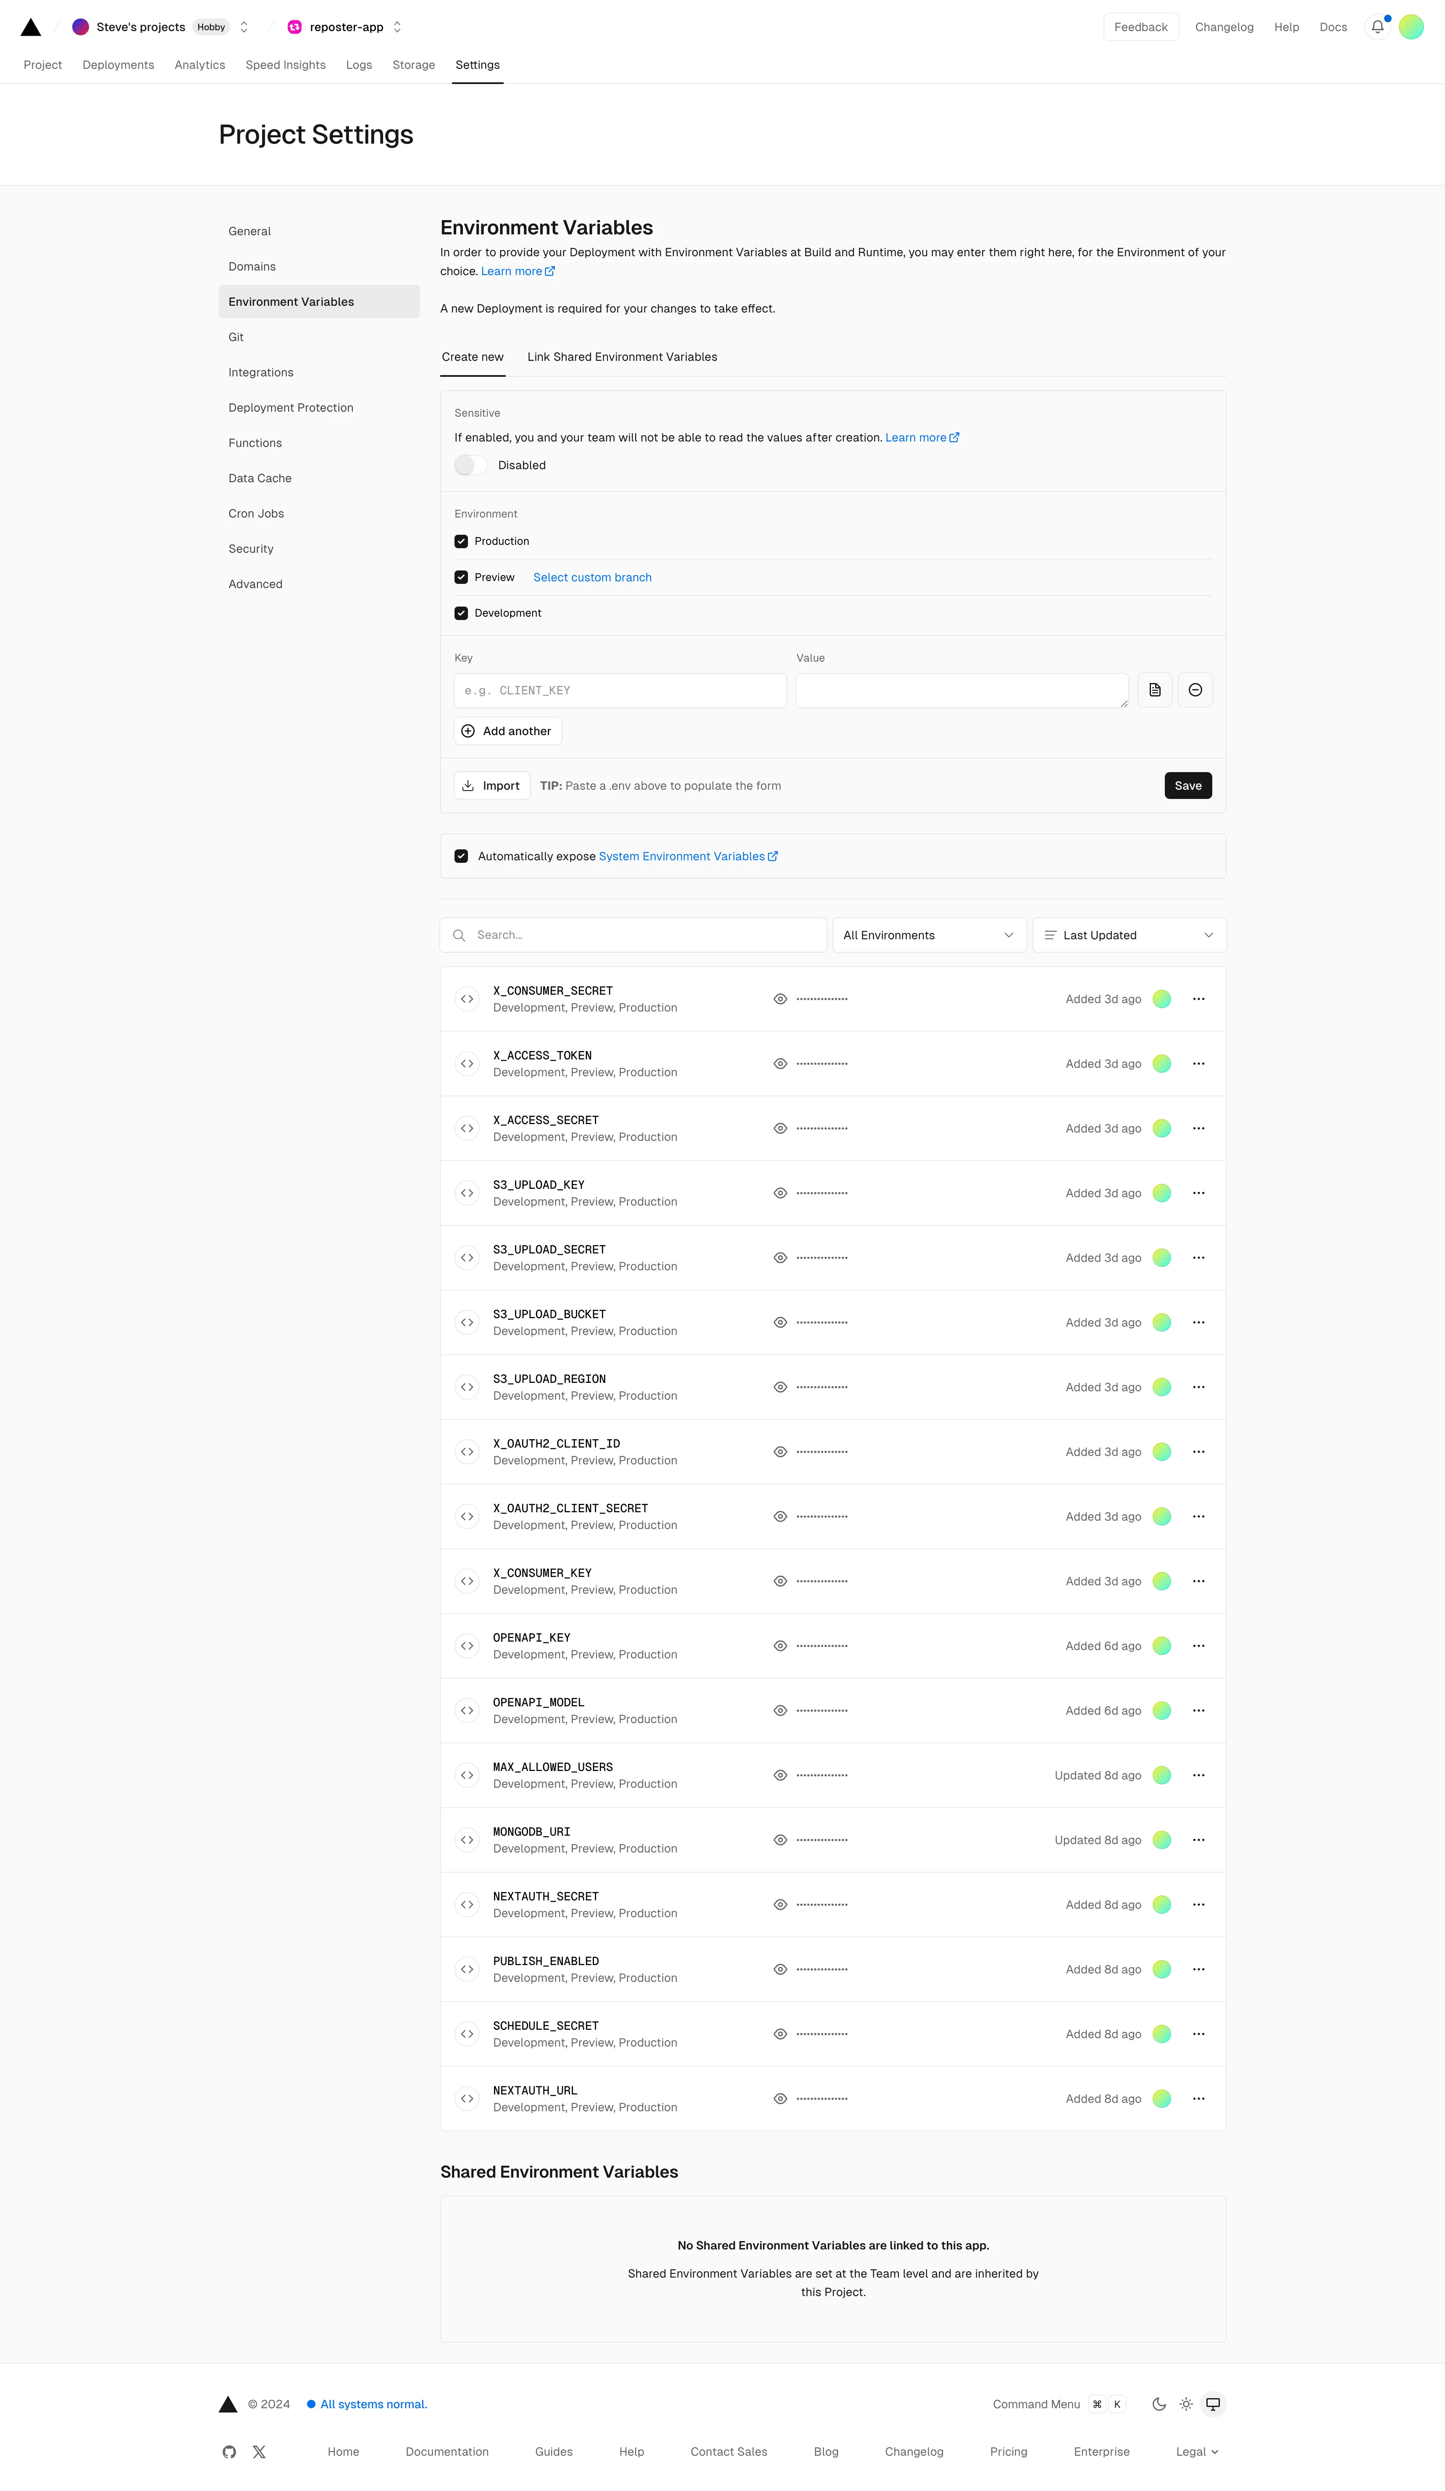The image size is (1445, 2491).
Task: Open more options for S3_UPLOAD_KEY
Action: [x=1199, y=1193]
